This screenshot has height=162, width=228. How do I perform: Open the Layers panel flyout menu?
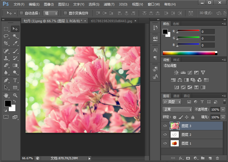[224, 96]
